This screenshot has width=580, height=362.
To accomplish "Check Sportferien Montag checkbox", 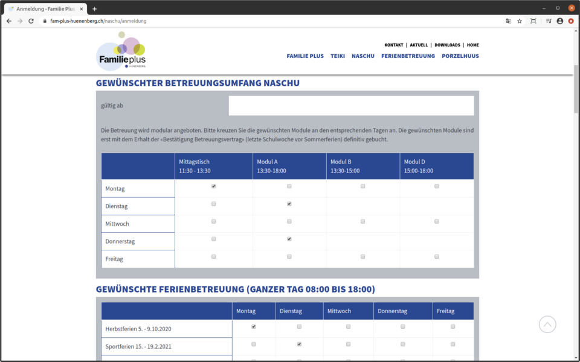I will 254,345.
